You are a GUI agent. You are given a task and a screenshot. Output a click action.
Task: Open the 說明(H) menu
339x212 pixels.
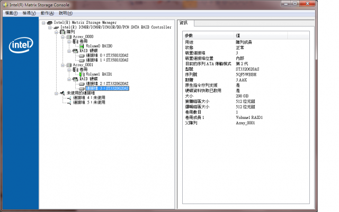pyautogui.click(x=66, y=13)
